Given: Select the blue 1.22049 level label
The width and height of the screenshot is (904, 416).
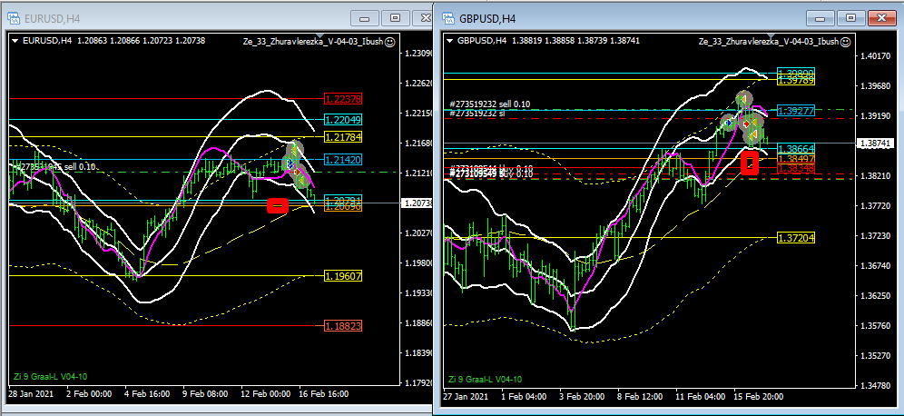Looking at the screenshot, I should 343,120.
